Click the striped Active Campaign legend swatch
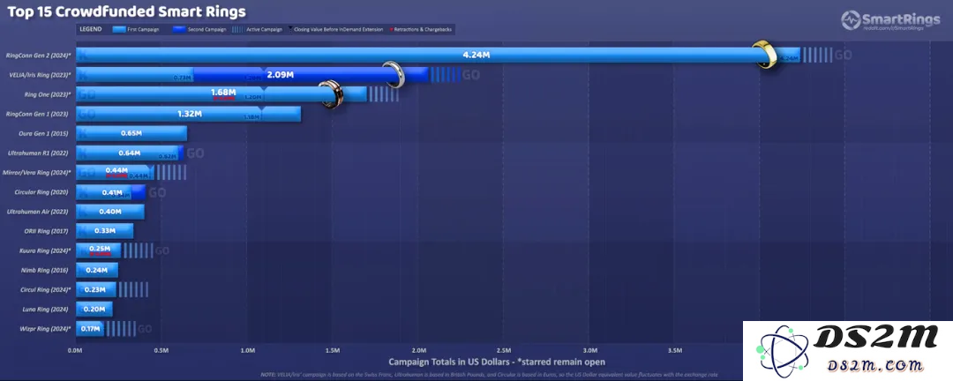This screenshot has width=953, height=381. (238, 29)
